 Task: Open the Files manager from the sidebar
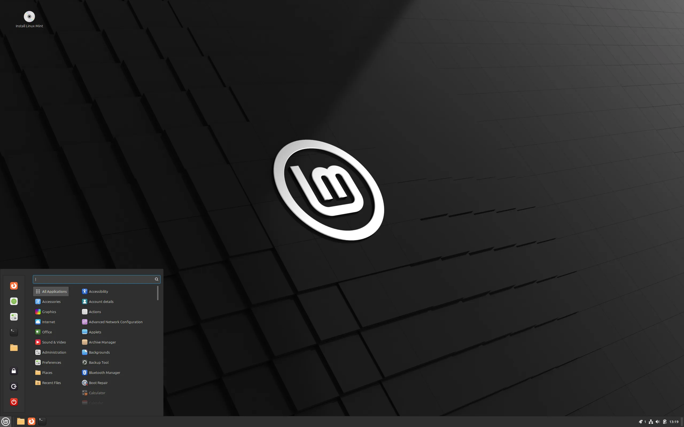[x=14, y=348]
